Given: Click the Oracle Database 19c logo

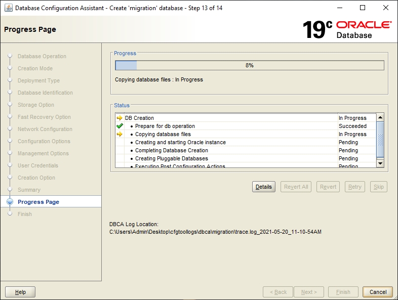Looking at the screenshot, I should click(347, 29).
